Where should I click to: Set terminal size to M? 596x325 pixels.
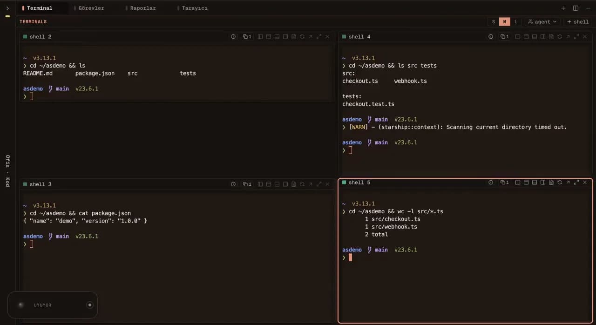pyautogui.click(x=505, y=22)
